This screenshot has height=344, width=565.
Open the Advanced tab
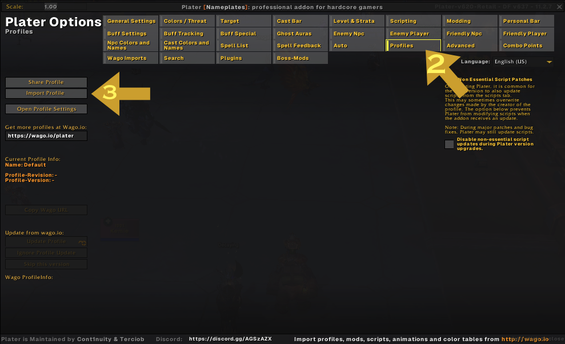470,45
